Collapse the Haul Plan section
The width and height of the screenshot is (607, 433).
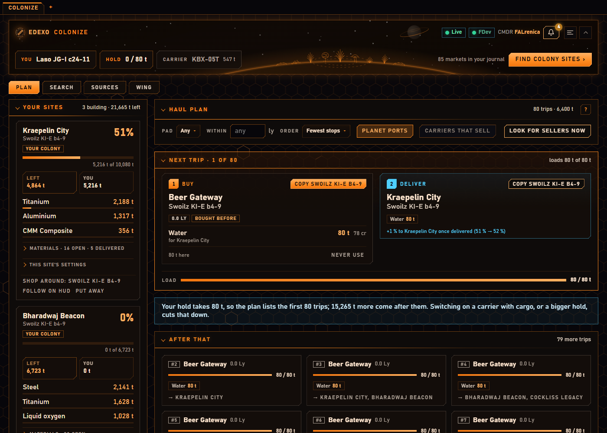pyautogui.click(x=163, y=110)
